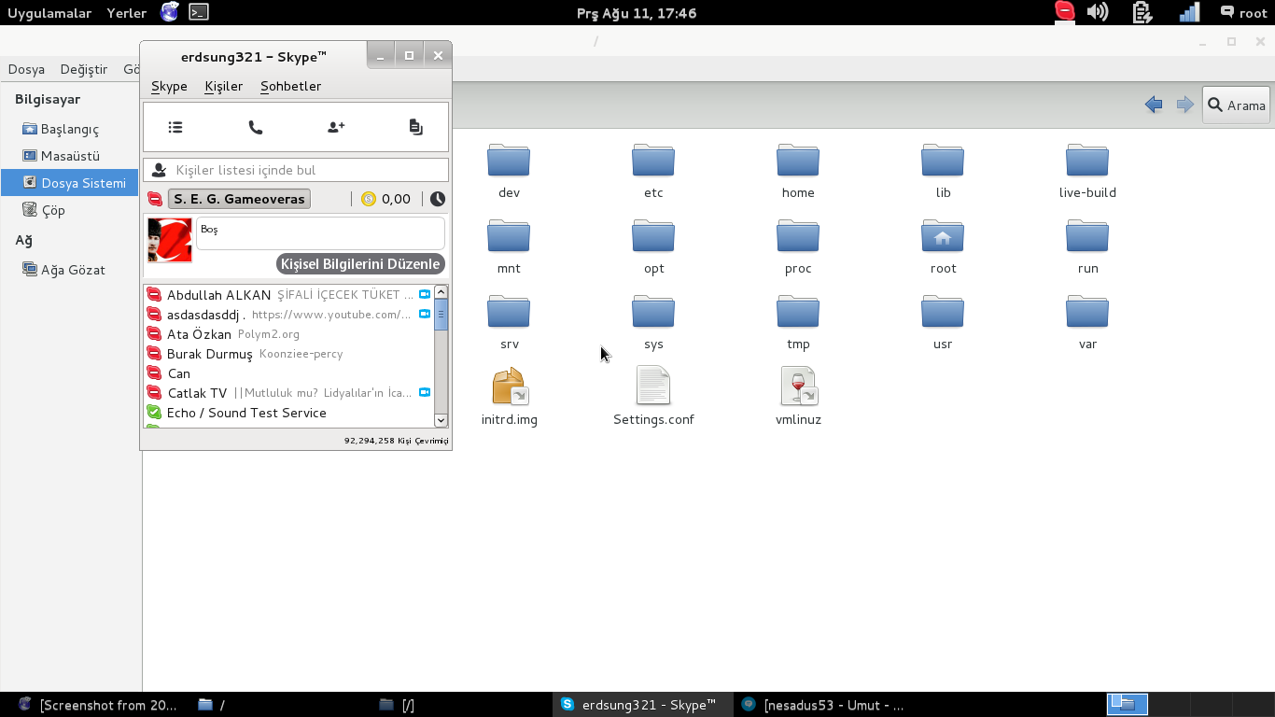Click the Skype clock history icon
1275x717 pixels.
pos(438,199)
